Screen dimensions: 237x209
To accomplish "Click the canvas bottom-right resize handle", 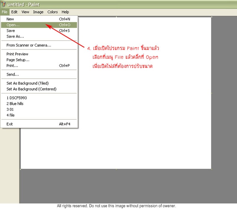I will pos(211,169).
